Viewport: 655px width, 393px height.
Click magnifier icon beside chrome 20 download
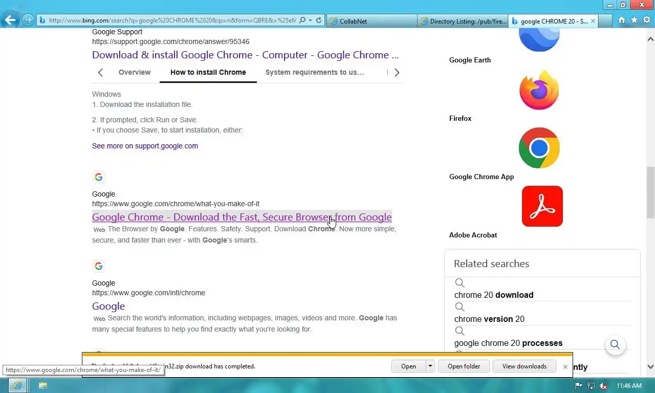(x=460, y=283)
